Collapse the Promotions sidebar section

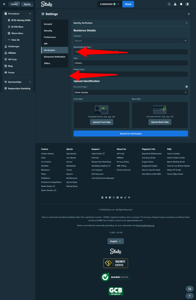(x=30, y=14)
